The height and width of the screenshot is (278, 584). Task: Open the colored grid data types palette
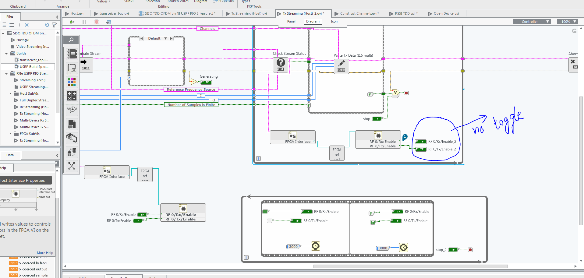click(72, 82)
